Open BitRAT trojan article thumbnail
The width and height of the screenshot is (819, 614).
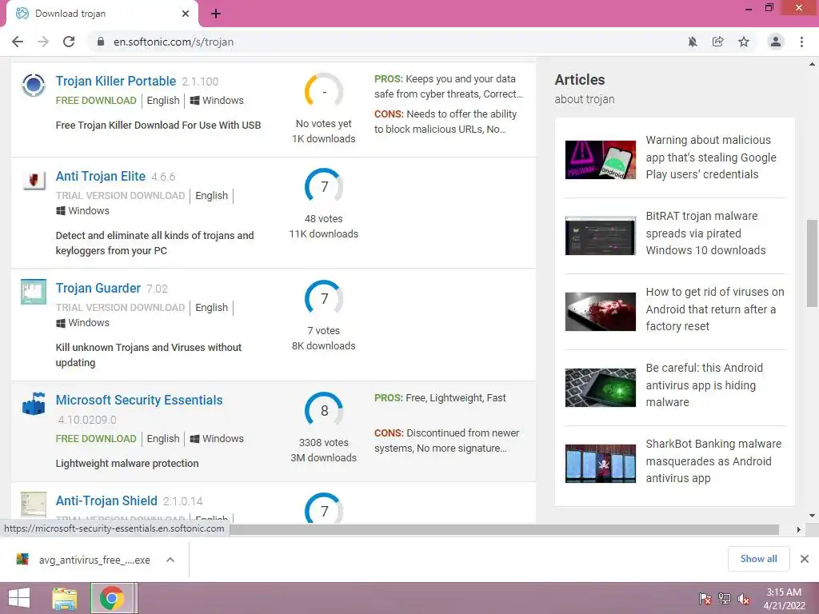(x=601, y=236)
